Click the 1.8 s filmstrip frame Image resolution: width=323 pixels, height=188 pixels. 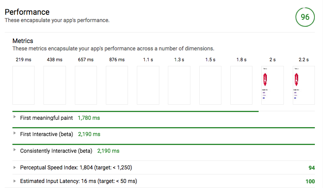point(241,85)
